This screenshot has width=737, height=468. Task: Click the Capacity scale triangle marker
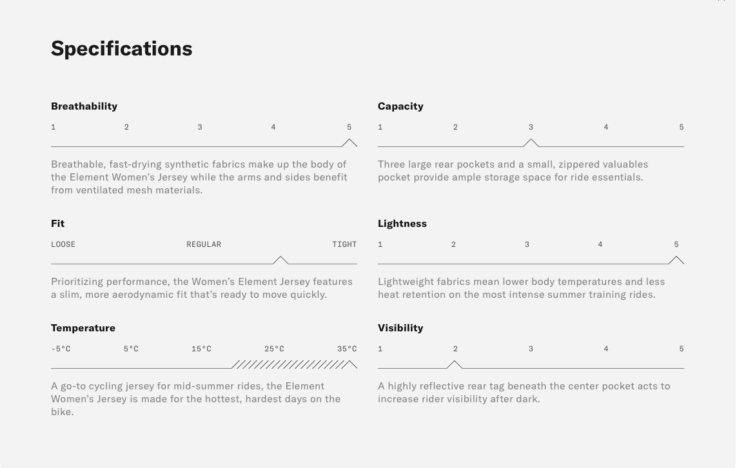pos(531,142)
